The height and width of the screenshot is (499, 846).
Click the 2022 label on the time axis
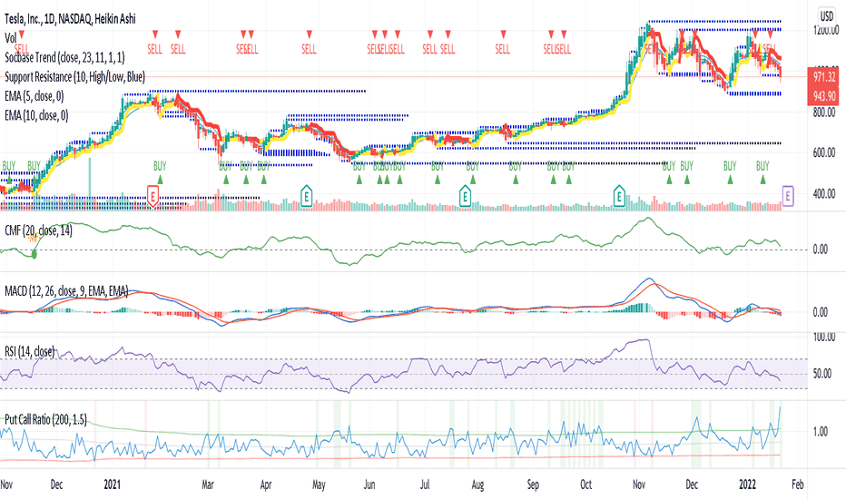point(747,484)
